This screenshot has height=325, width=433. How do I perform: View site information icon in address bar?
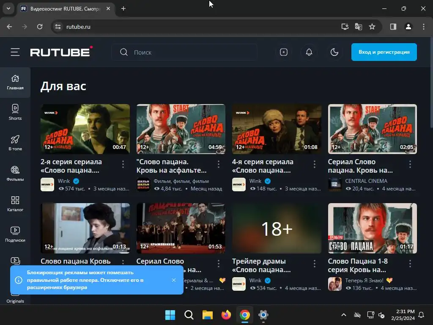tap(58, 27)
